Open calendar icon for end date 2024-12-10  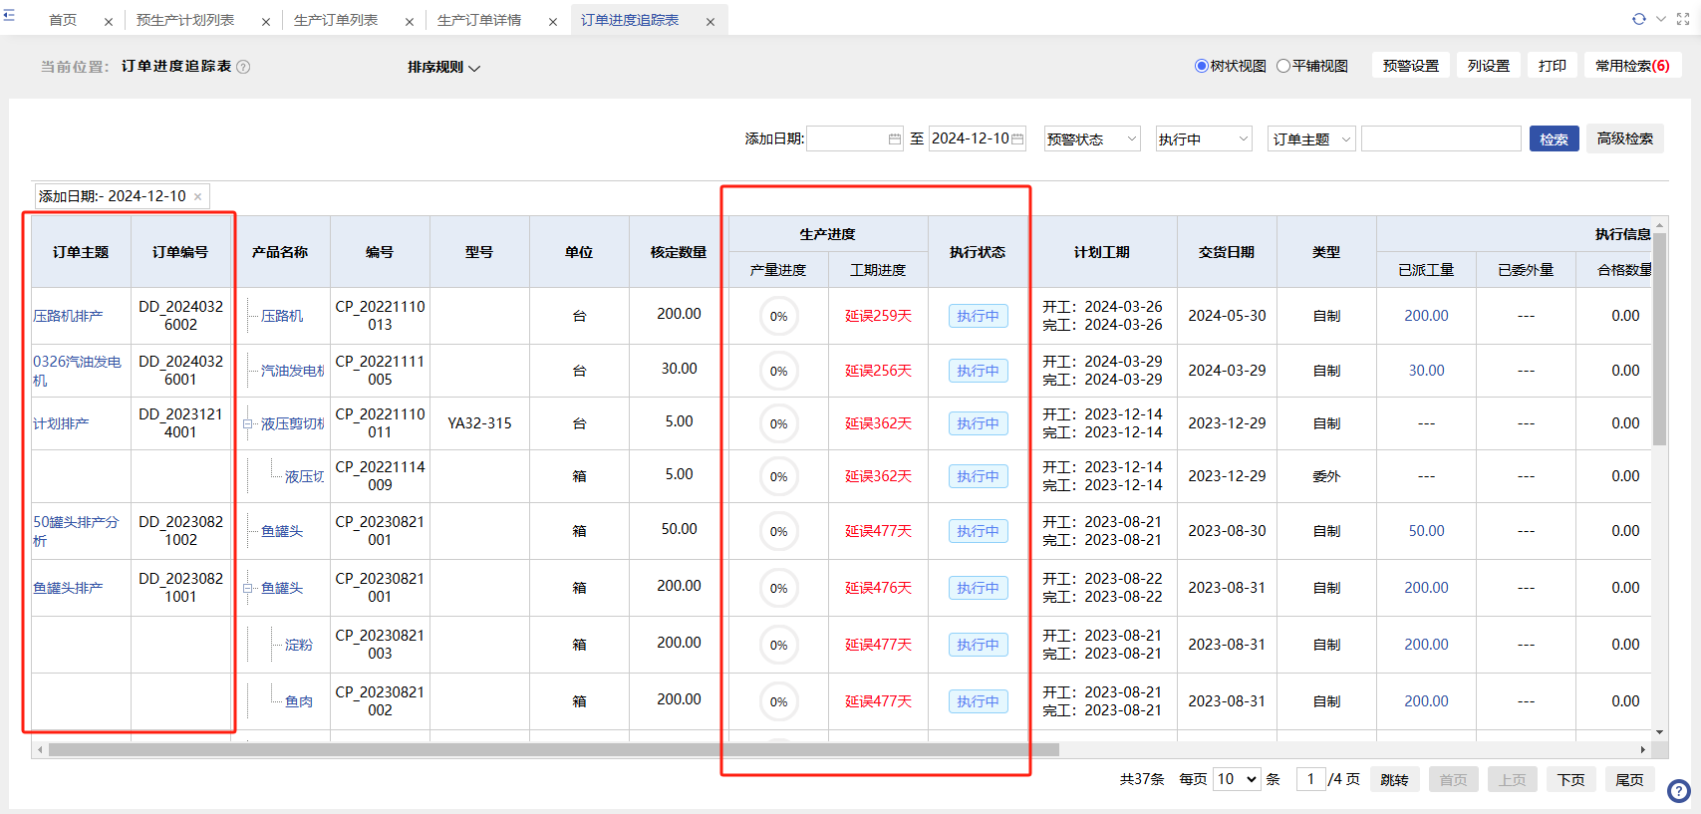(x=1017, y=139)
